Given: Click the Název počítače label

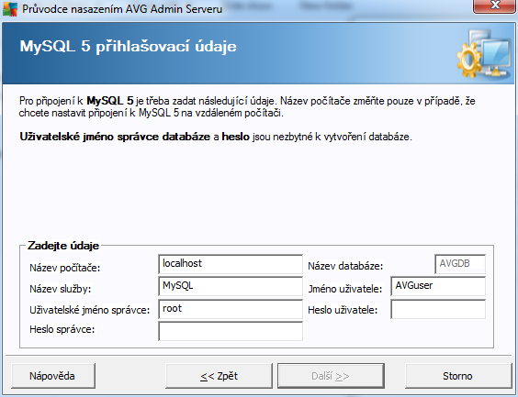Looking at the screenshot, I should click(64, 268).
